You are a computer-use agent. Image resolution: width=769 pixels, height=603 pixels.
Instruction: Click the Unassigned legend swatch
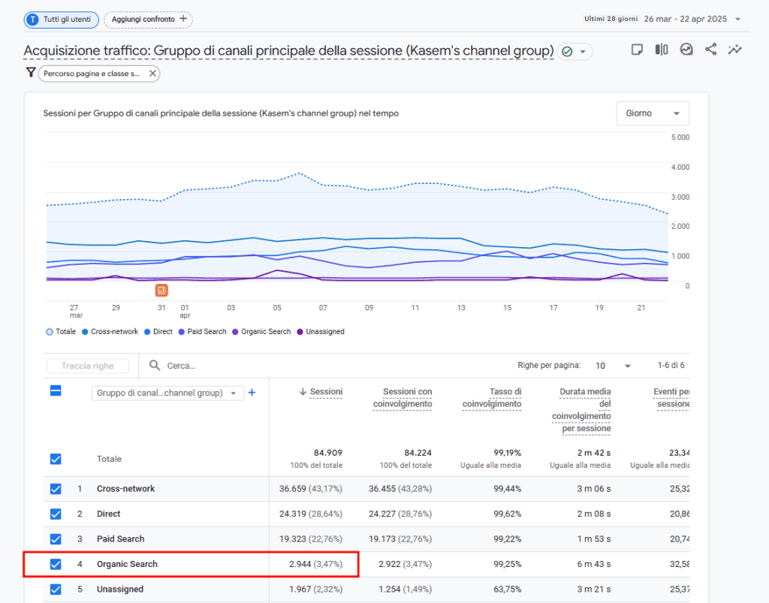coord(300,332)
